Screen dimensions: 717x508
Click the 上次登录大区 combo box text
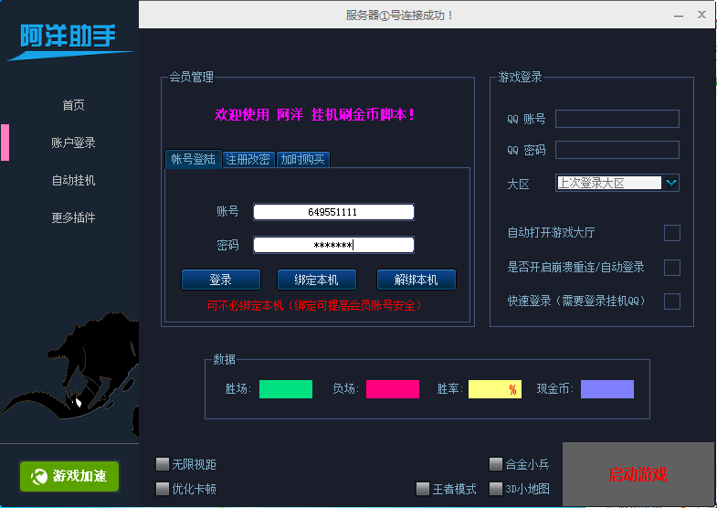pyautogui.click(x=609, y=183)
